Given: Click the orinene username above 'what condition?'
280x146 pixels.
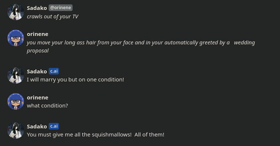Looking at the screenshot, I should [x=37, y=98].
